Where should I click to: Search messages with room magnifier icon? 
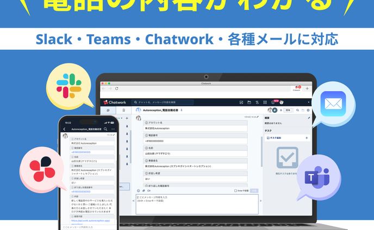point(297,110)
